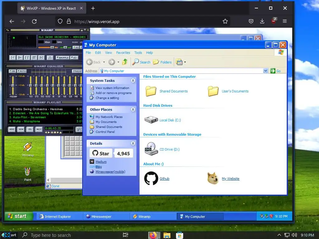
Task: Select playlist track Eclectek - We Are Going
Action: (46, 113)
